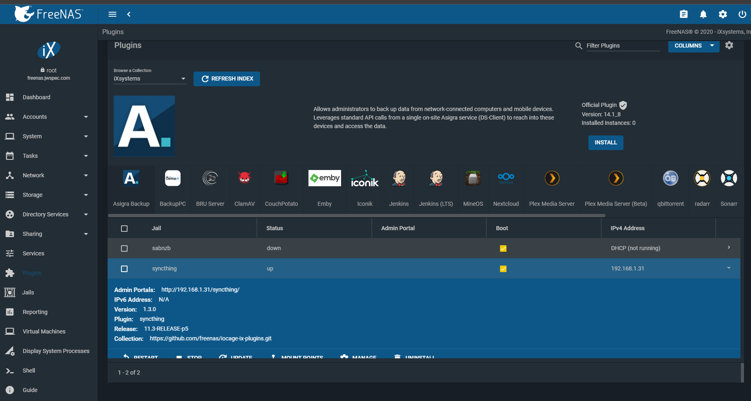The width and height of the screenshot is (751, 401).
Task: Click the plugin carousel horizontal scrollbar
Action: pos(357,215)
